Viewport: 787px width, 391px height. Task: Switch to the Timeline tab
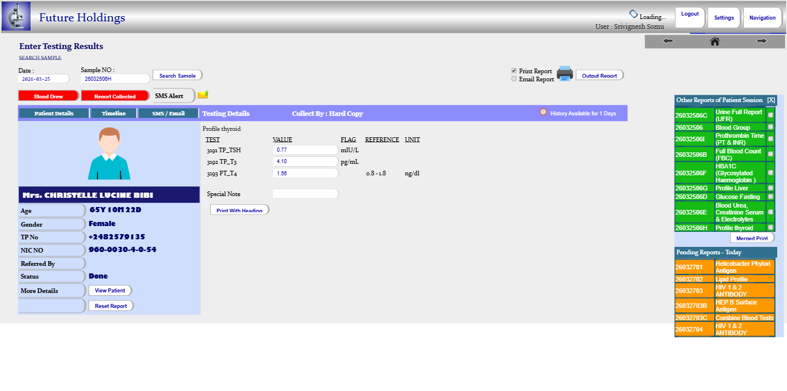click(x=113, y=114)
